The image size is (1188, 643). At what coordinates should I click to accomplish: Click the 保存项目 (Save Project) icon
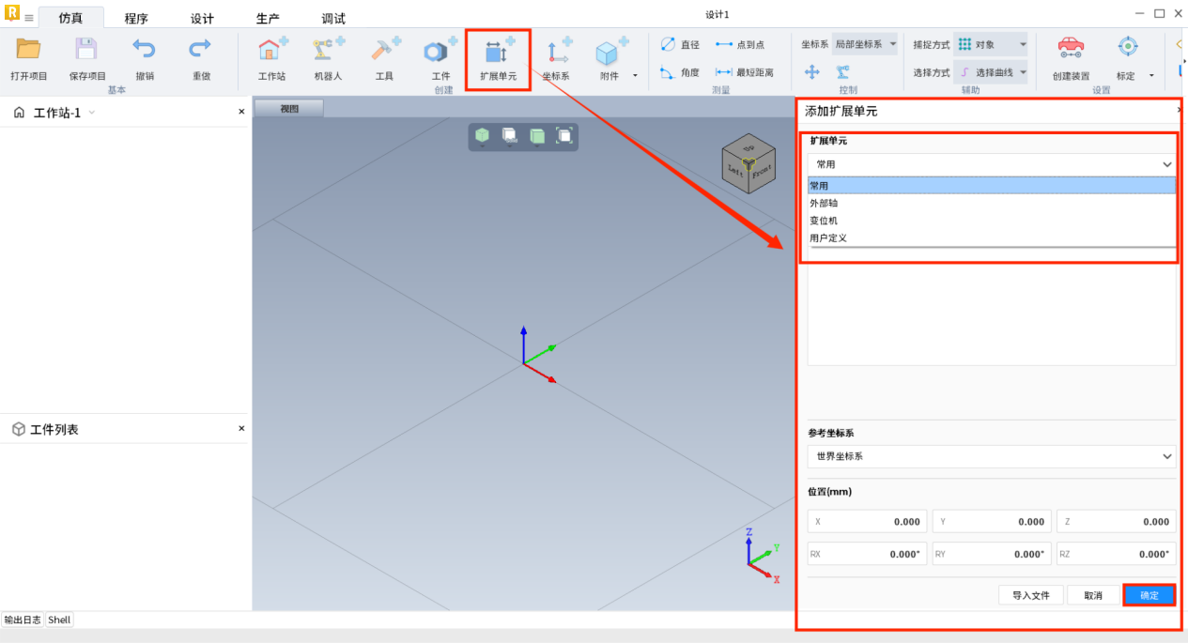coord(86,50)
